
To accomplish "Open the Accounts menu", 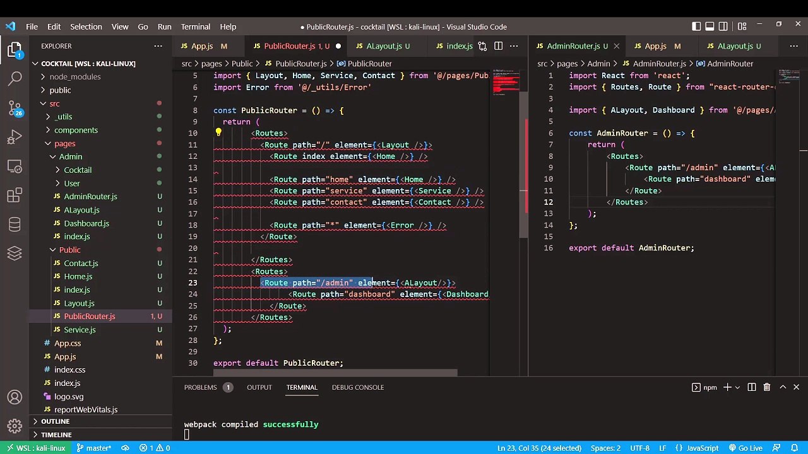I will click(15, 397).
